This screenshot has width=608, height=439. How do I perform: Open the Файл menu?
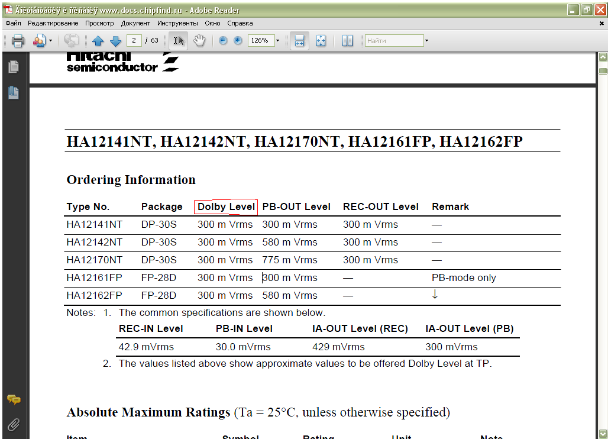[13, 23]
